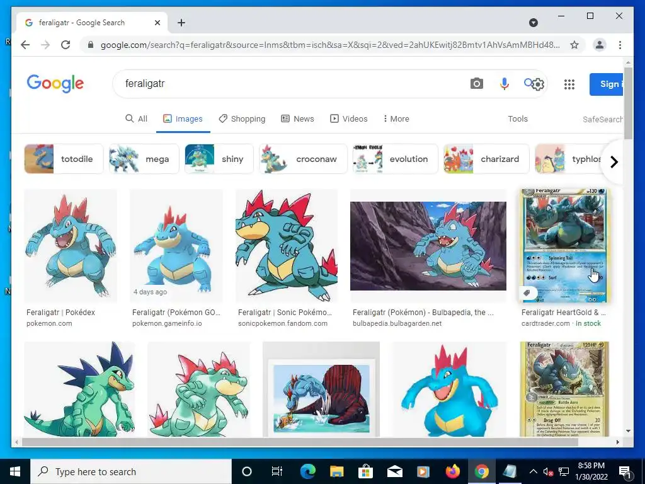Open the Sonic Pokémon fandom image

coord(287,246)
